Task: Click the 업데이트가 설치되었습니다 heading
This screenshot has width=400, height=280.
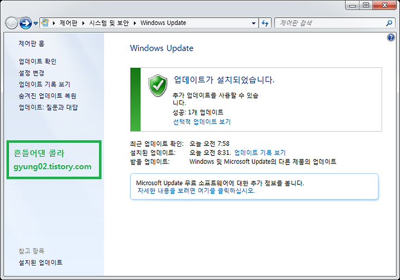Action: 224,80
